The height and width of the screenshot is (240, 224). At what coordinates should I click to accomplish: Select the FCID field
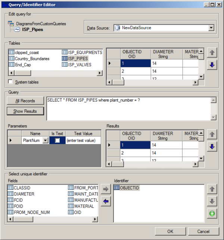pos(15,200)
